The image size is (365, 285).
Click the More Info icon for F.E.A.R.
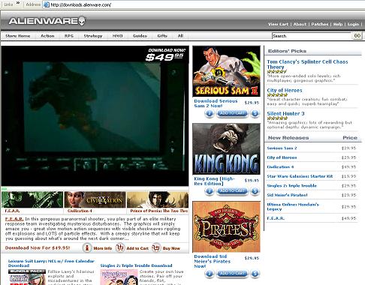87,247
